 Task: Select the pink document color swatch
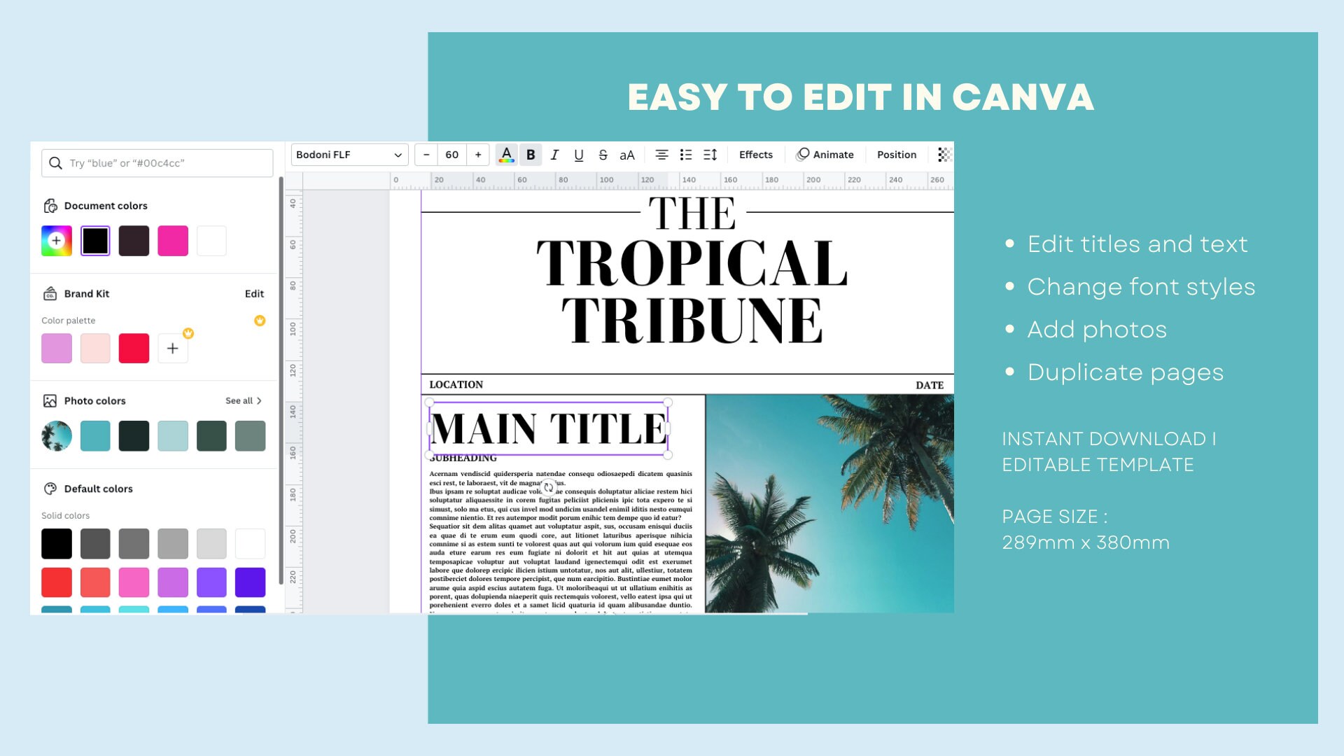173,240
